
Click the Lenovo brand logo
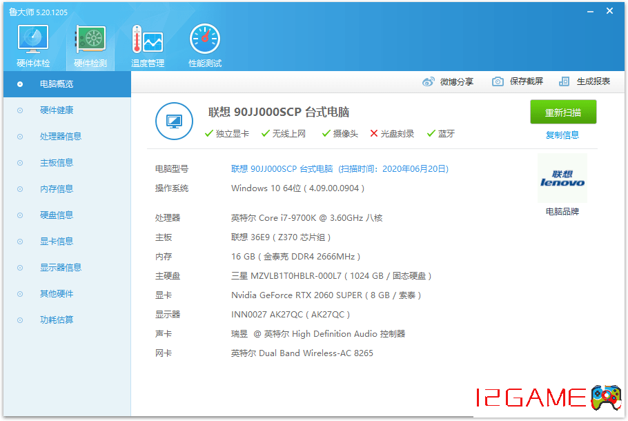coord(562,178)
